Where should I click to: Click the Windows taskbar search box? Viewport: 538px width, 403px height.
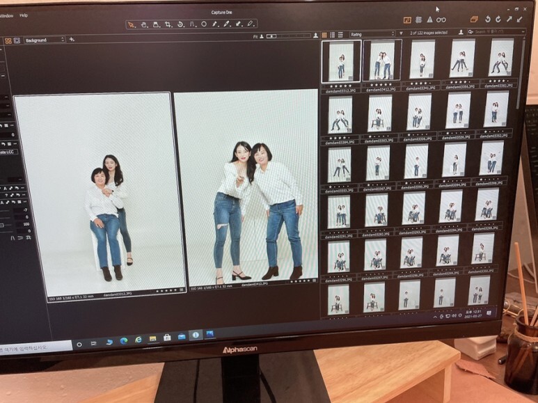click(35, 347)
